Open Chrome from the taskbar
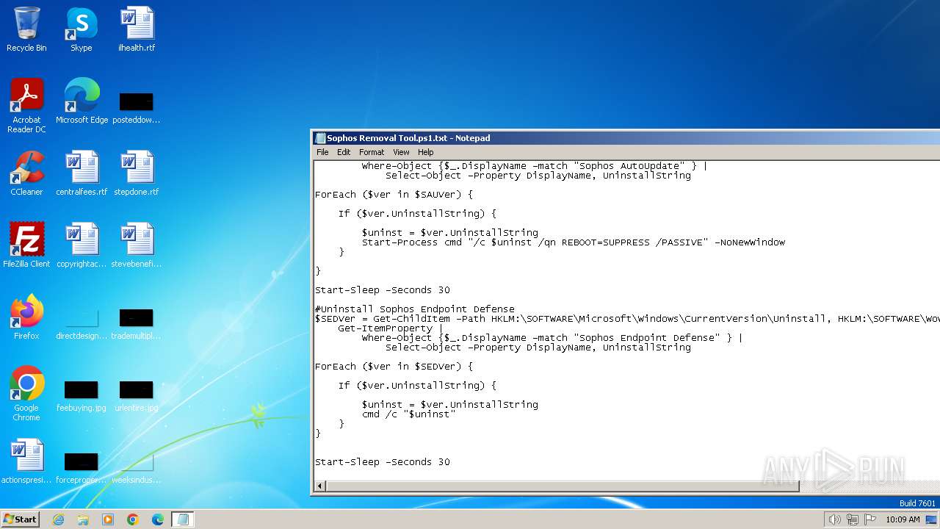The width and height of the screenshot is (940, 529). coord(133,519)
